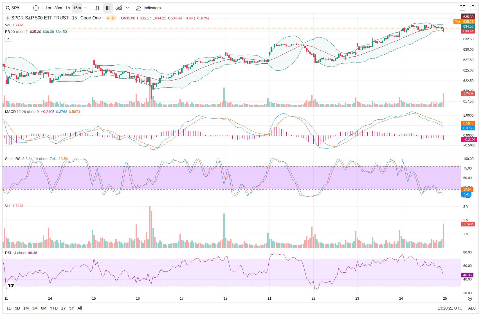The height and width of the screenshot is (316, 481).
Task: Click the MACD 0.5873 value label on scale
Action: [468, 123]
